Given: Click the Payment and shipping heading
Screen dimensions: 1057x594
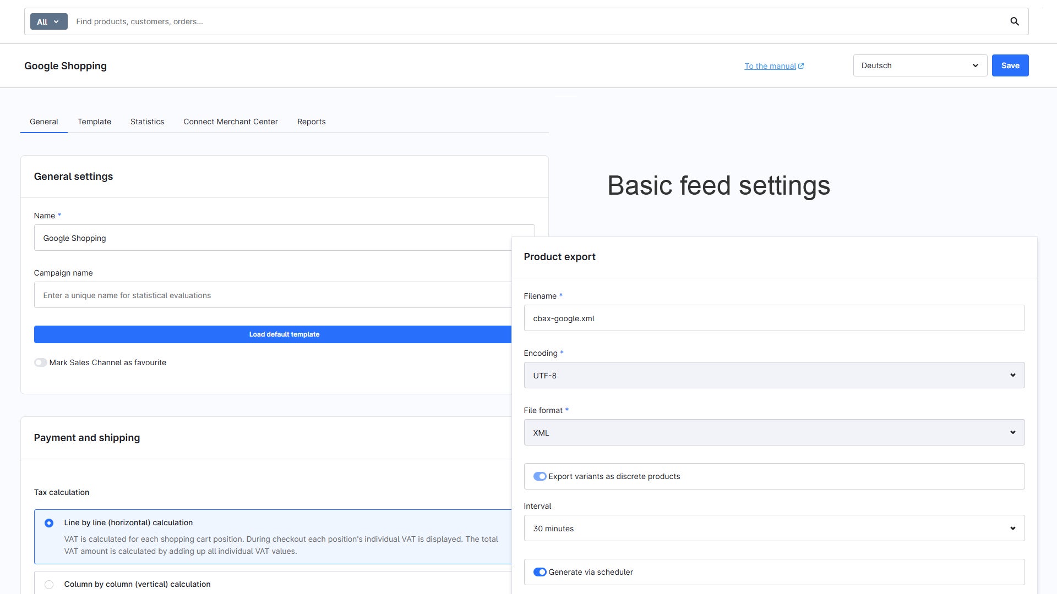Looking at the screenshot, I should (87, 438).
